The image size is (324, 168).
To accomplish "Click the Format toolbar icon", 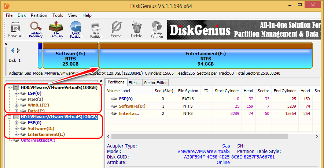I will tap(117, 30).
